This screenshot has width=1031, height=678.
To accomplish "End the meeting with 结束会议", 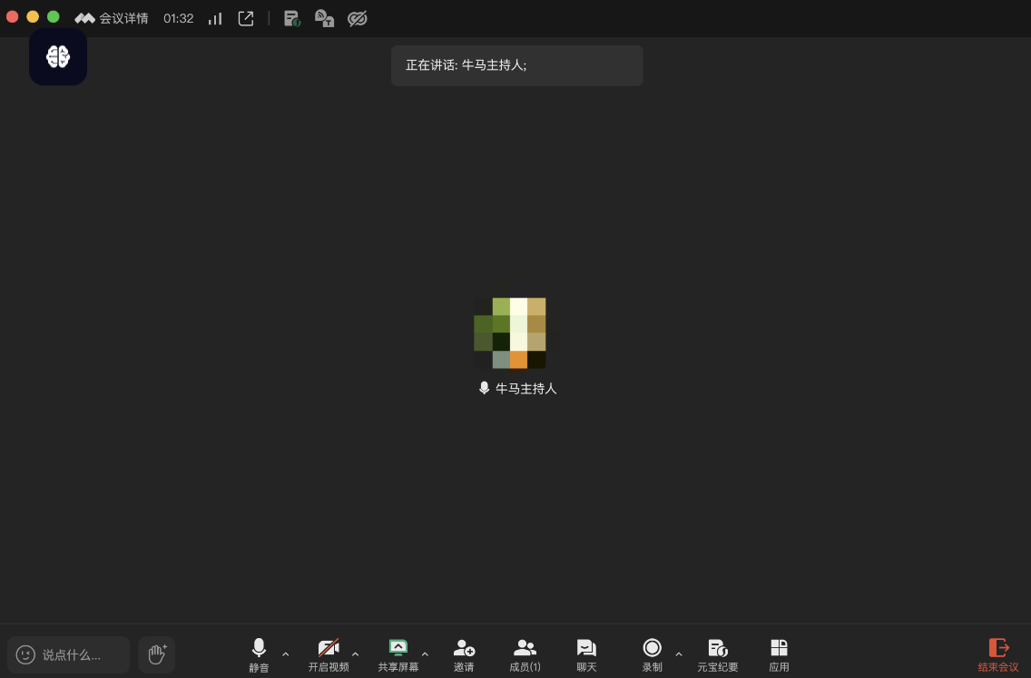I will click(x=998, y=653).
